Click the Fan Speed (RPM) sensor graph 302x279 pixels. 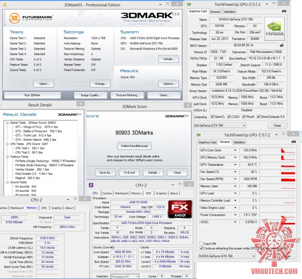pos(277,179)
